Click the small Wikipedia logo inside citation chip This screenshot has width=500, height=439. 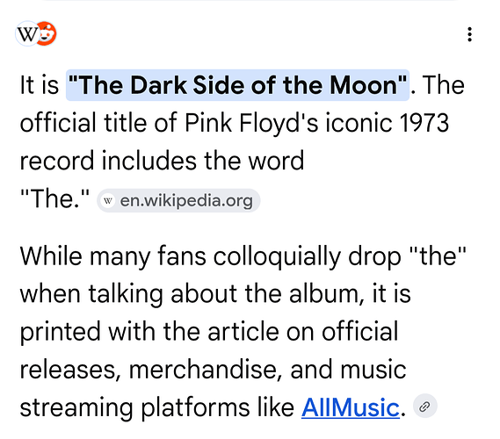click(108, 201)
